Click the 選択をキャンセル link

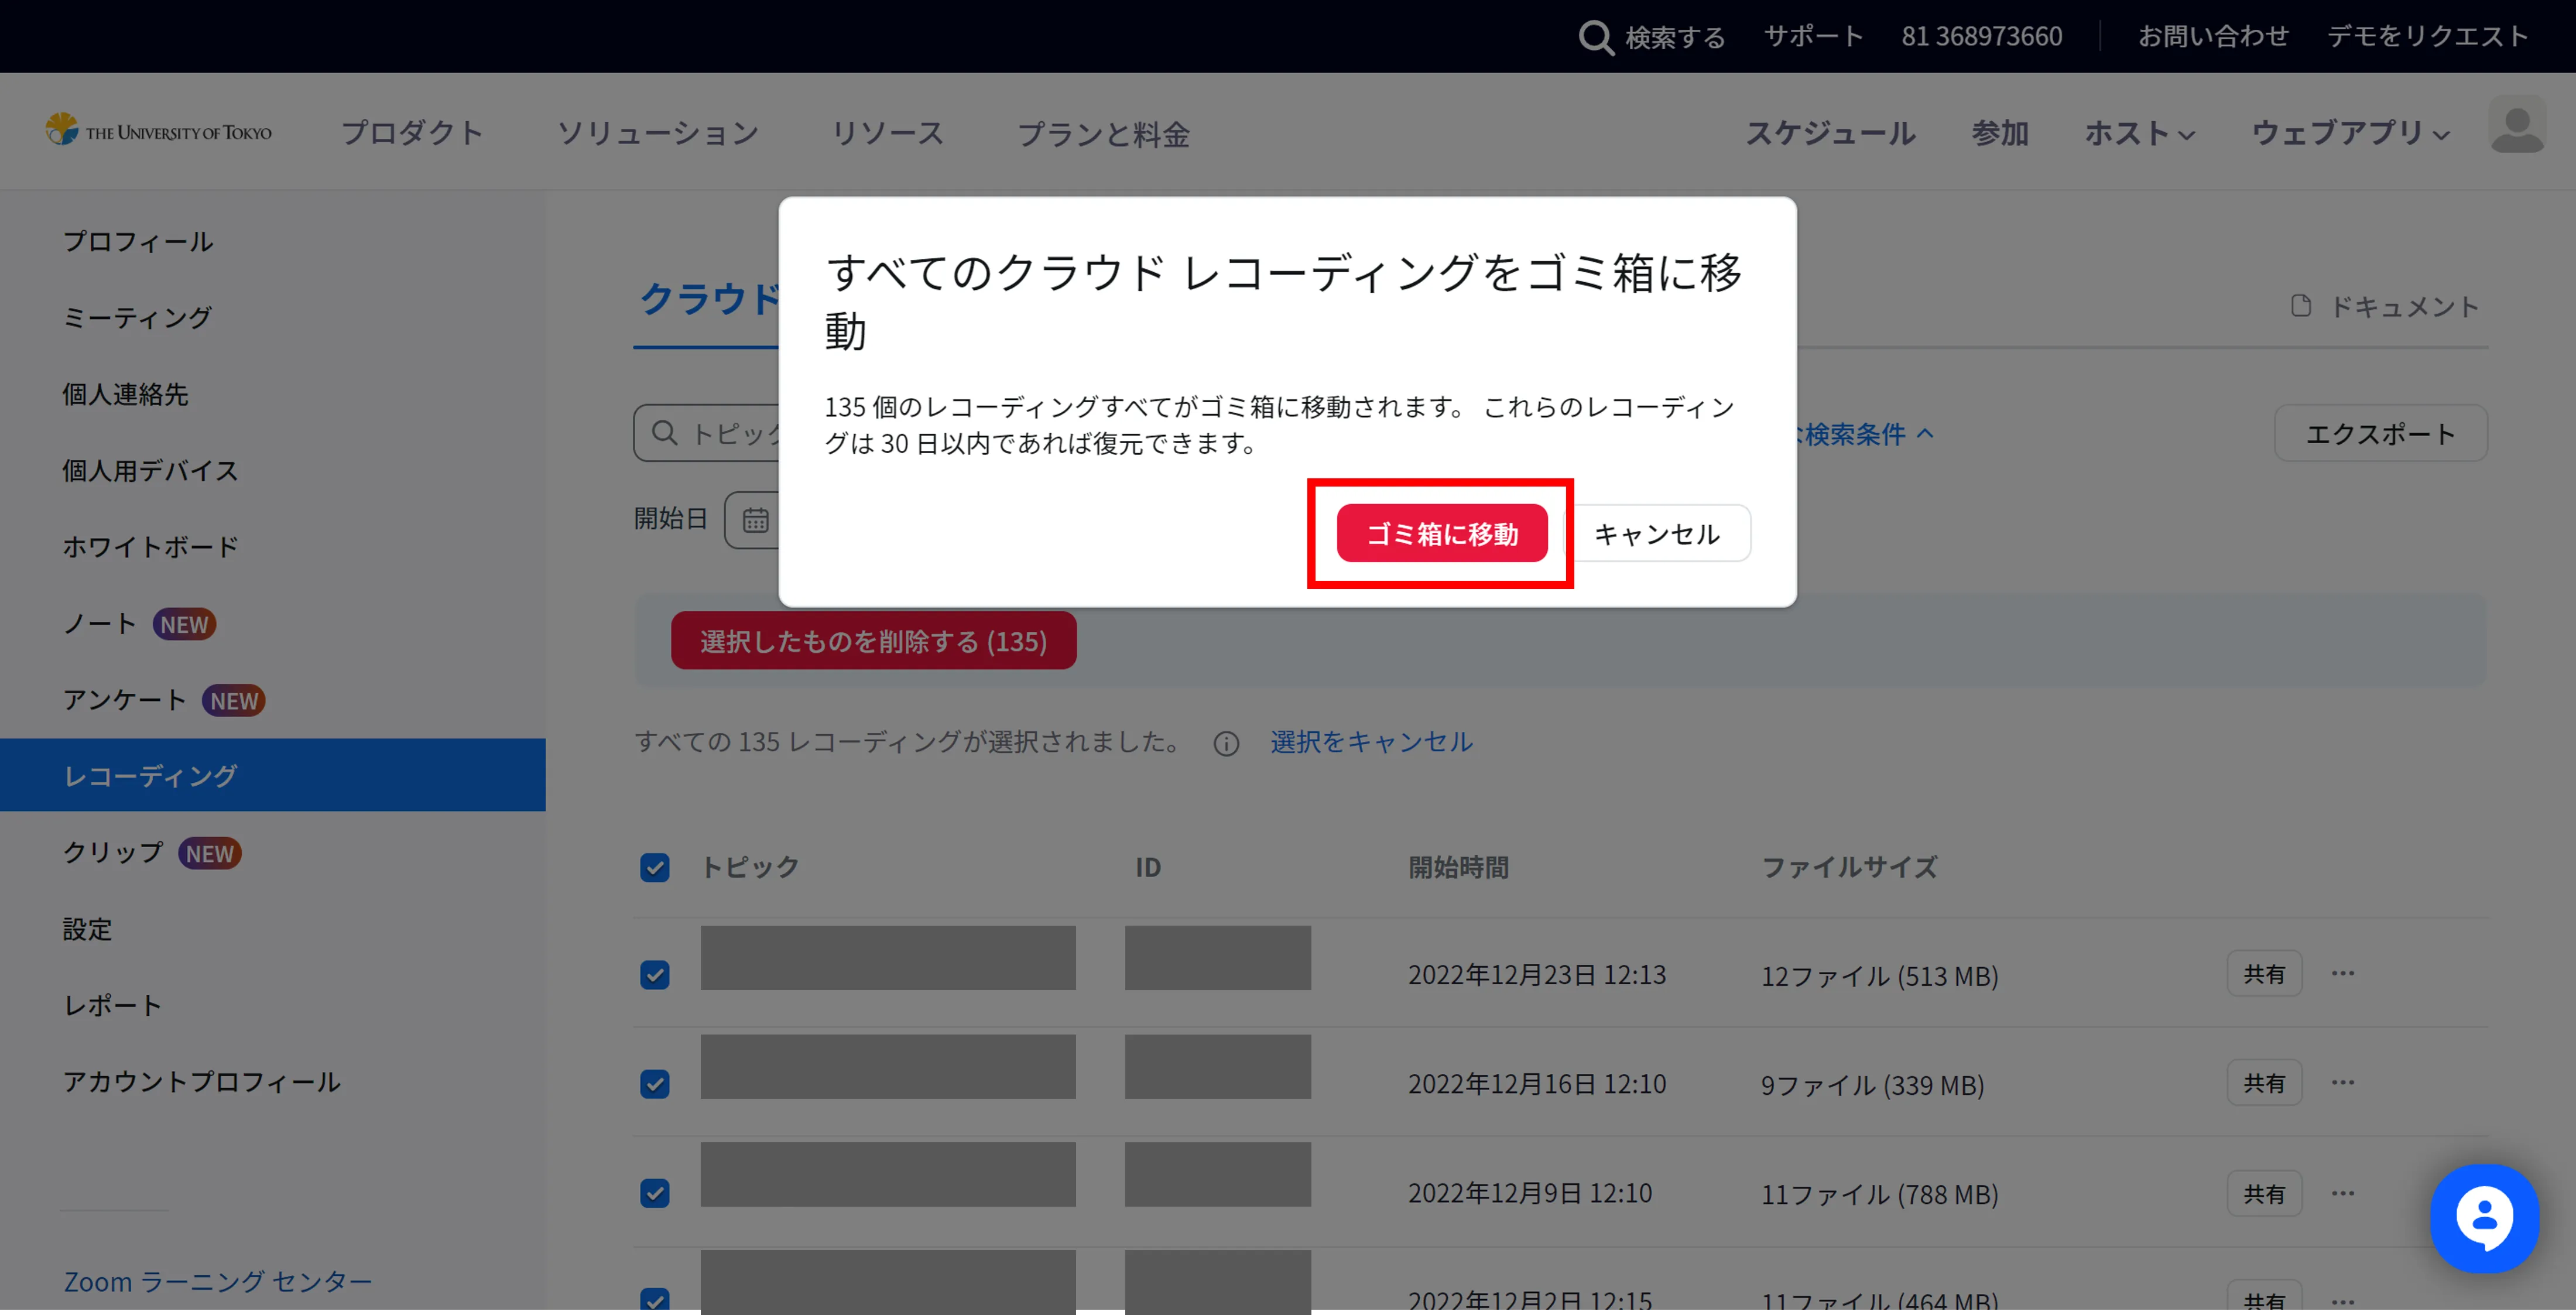[x=1371, y=742]
